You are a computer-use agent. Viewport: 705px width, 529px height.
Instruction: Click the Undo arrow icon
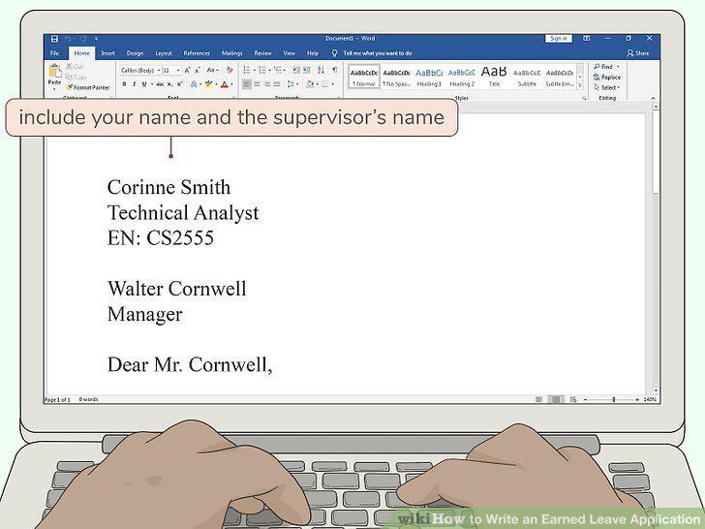point(69,39)
